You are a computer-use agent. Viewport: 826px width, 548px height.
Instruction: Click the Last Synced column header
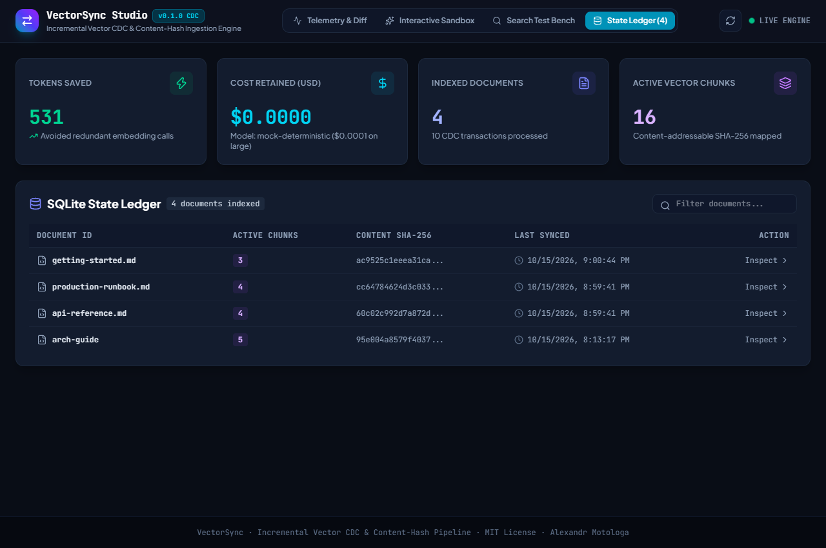click(x=542, y=235)
